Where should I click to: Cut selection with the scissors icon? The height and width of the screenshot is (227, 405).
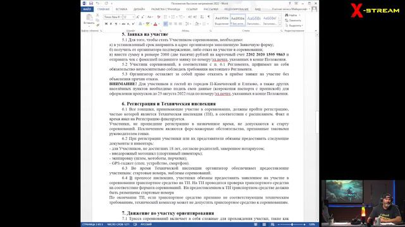point(97,15)
